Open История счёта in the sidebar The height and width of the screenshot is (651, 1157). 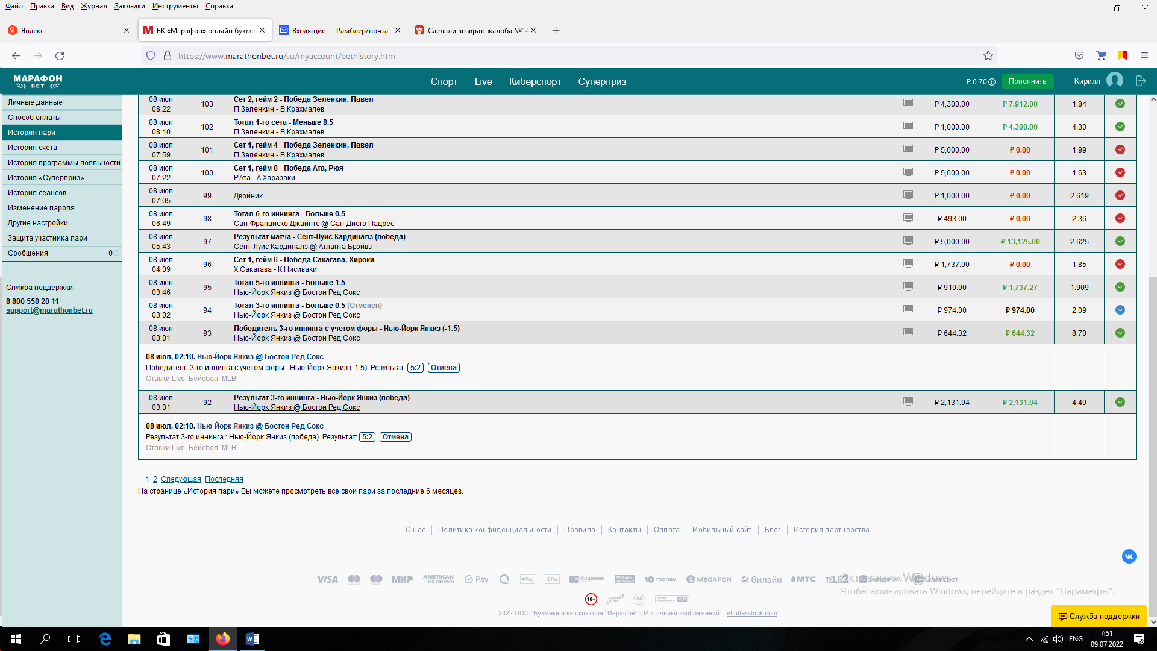(33, 148)
